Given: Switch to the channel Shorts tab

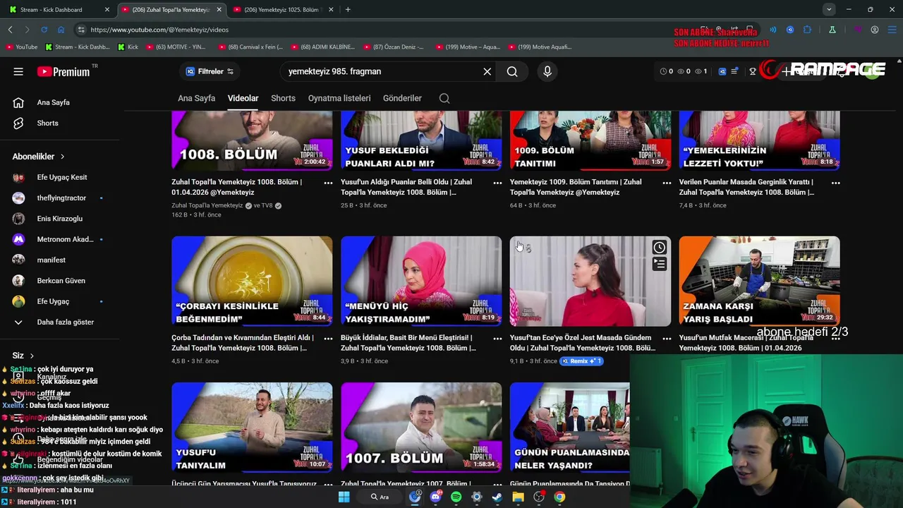Looking at the screenshot, I should pos(283,98).
